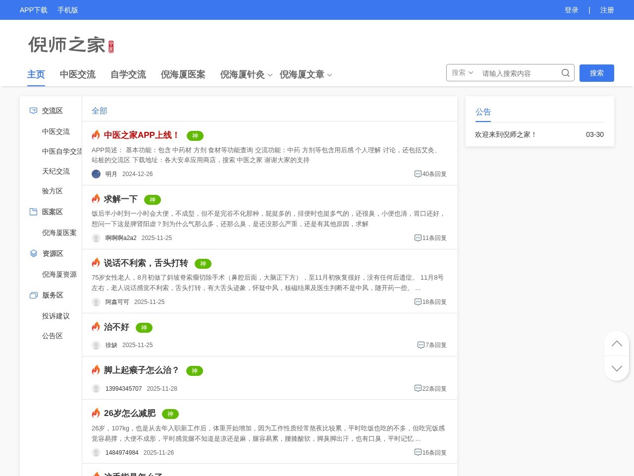Open the post 求解一下
The width and height of the screenshot is (634, 476).
[x=121, y=199]
